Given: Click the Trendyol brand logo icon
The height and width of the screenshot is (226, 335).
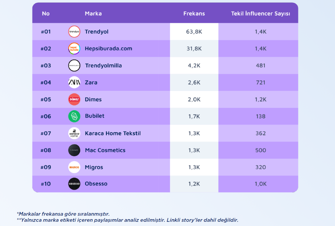Looking at the screenshot, I should point(74,32).
